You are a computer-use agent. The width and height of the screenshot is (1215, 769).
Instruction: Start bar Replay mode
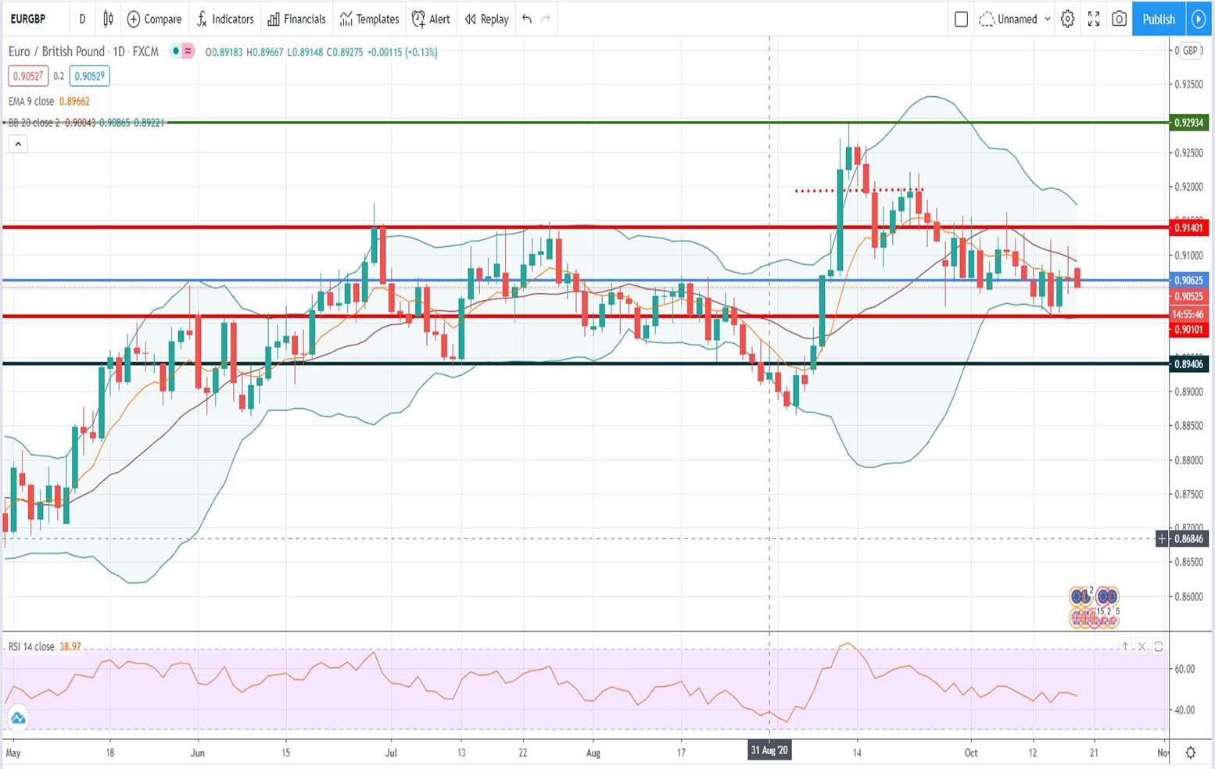(486, 19)
